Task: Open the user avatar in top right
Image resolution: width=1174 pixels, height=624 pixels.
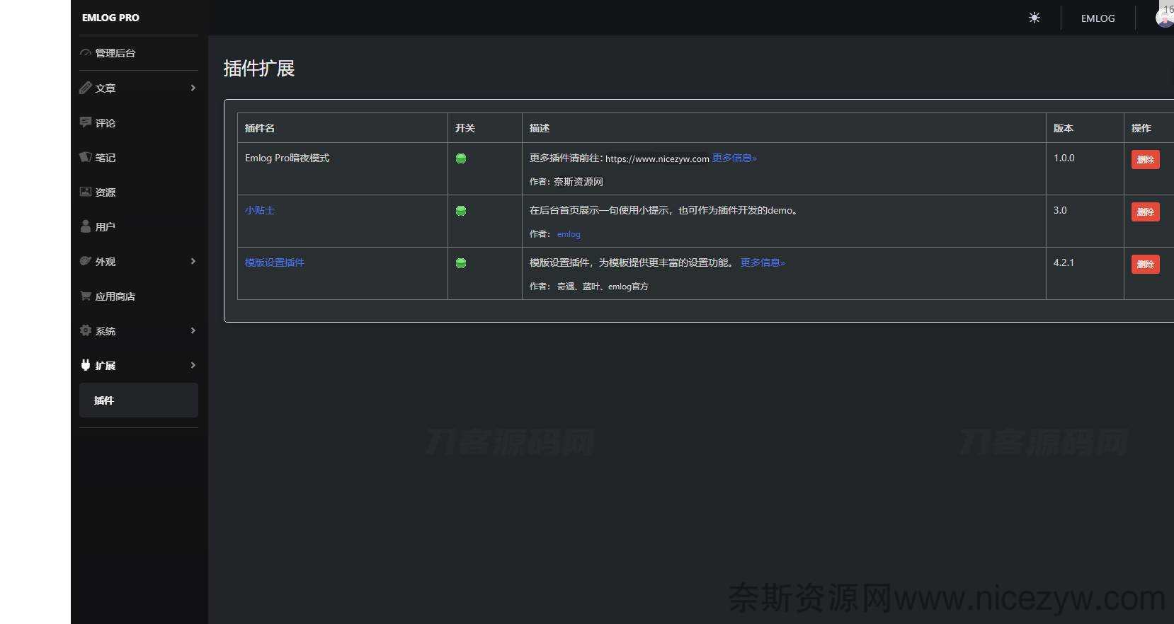Action: pyautogui.click(x=1165, y=17)
